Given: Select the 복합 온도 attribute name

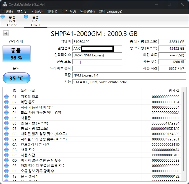Looking at the screenshot, I should click(x=28, y=102).
